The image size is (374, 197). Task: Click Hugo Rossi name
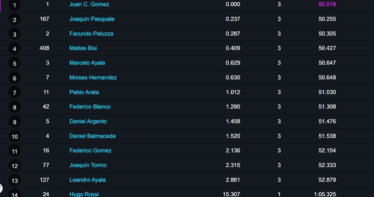(84, 194)
